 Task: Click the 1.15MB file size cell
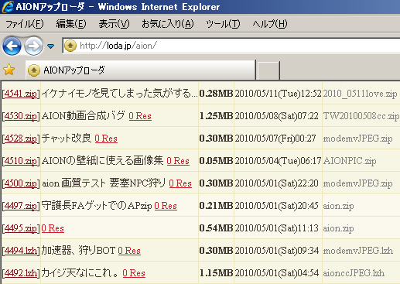216,273
